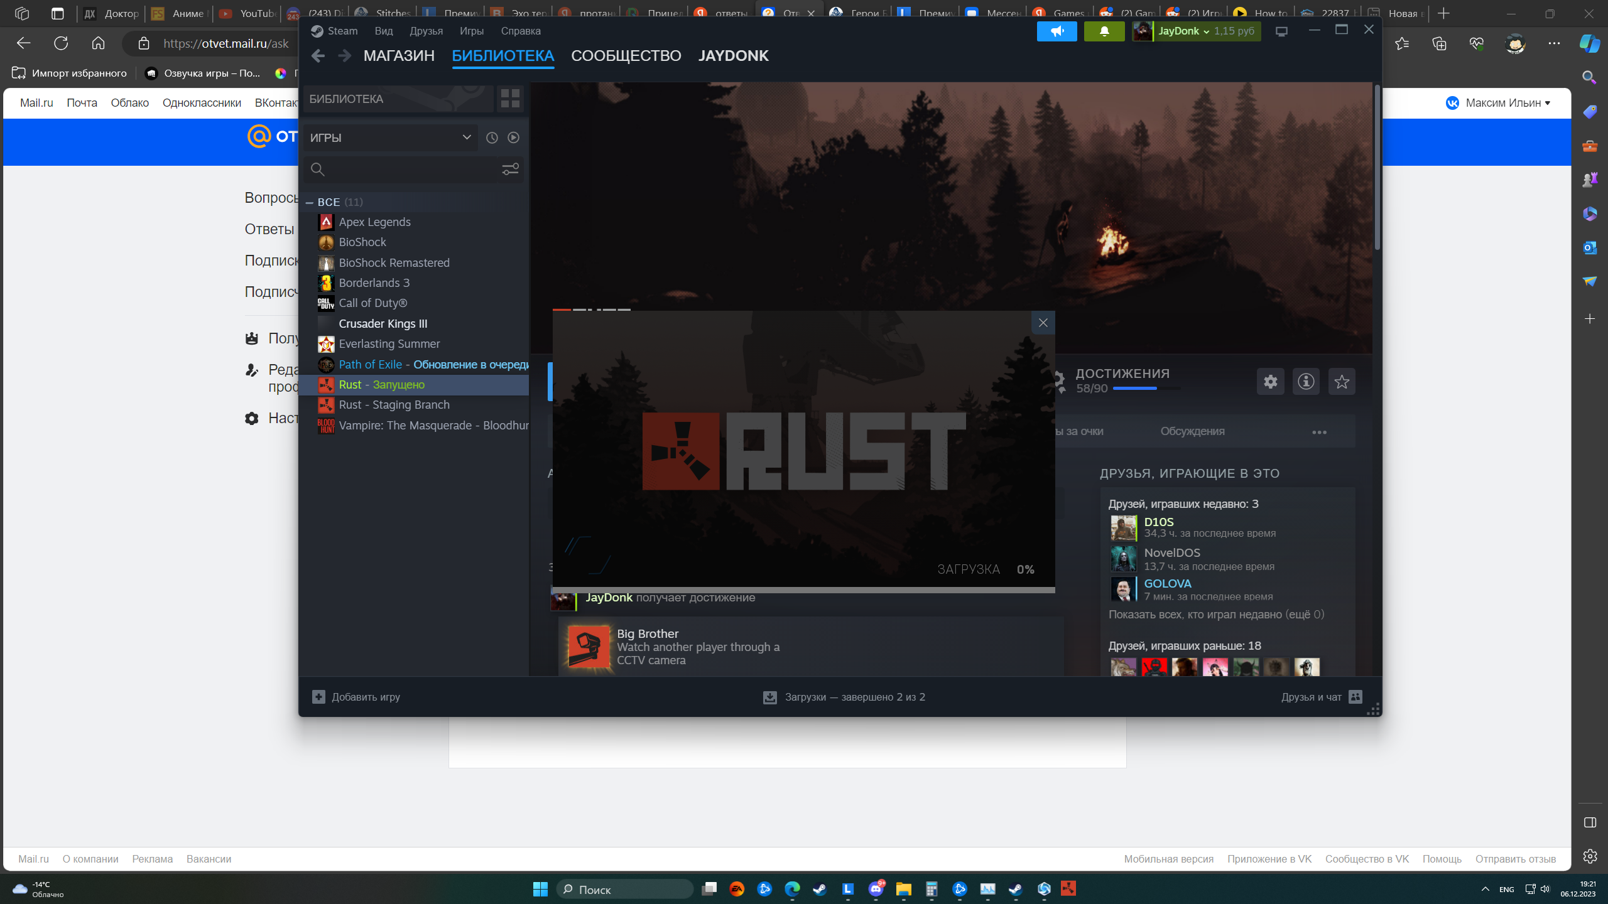
Task: Open friend NovelDOS profile
Action: 1172,552
